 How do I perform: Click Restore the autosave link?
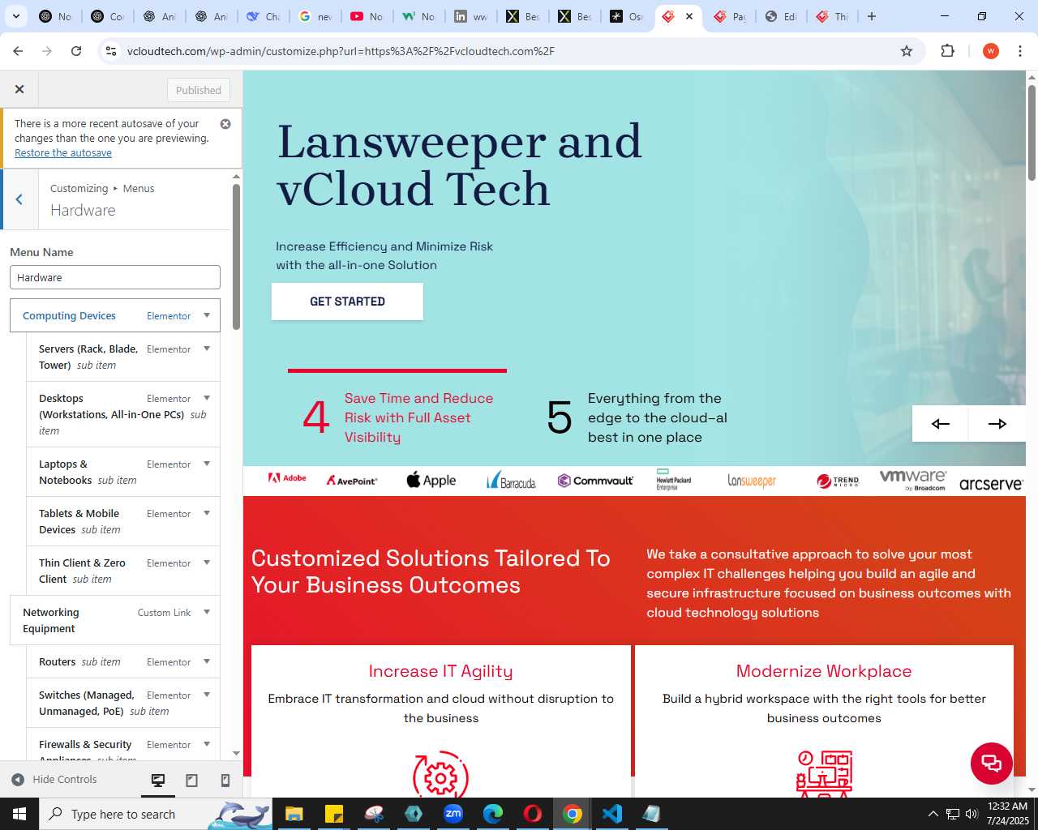click(63, 153)
